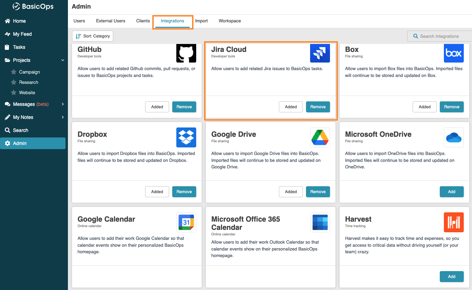This screenshot has width=472, height=290.
Task: Click the Home house icon in sidebar
Action: [x=7, y=21]
